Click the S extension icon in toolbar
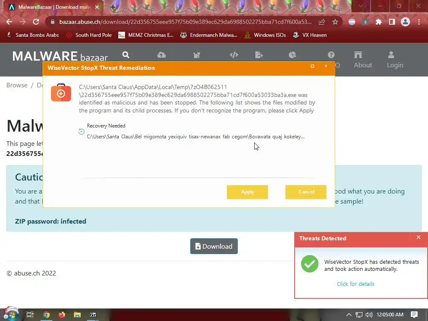Viewport: 428px width, 321px height. coord(365,22)
